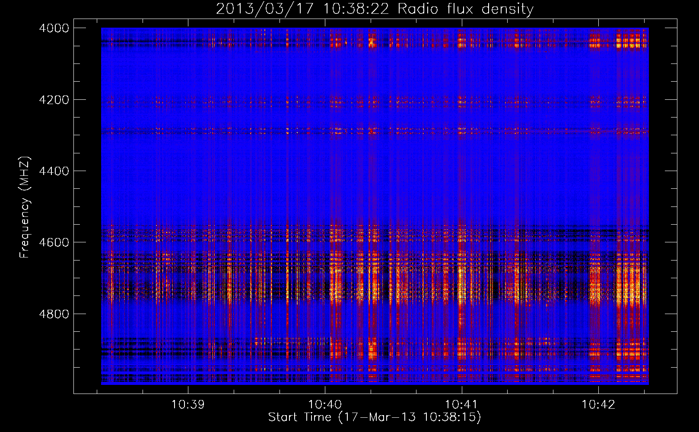Image resolution: width=699 pixels, height=432 pixels.
Task: Click the 4800 frequency axis label
Action: pos(54,314)
